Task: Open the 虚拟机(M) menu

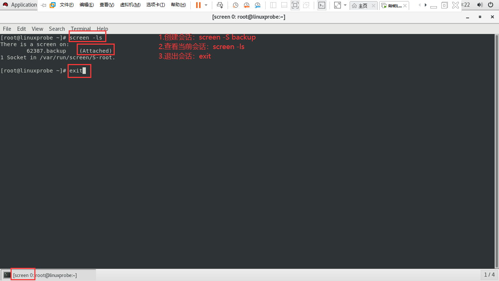Action: click(x=130, y=5)
